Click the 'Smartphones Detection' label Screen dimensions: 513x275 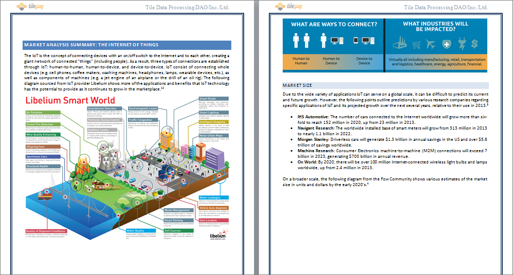coord(105,108)
